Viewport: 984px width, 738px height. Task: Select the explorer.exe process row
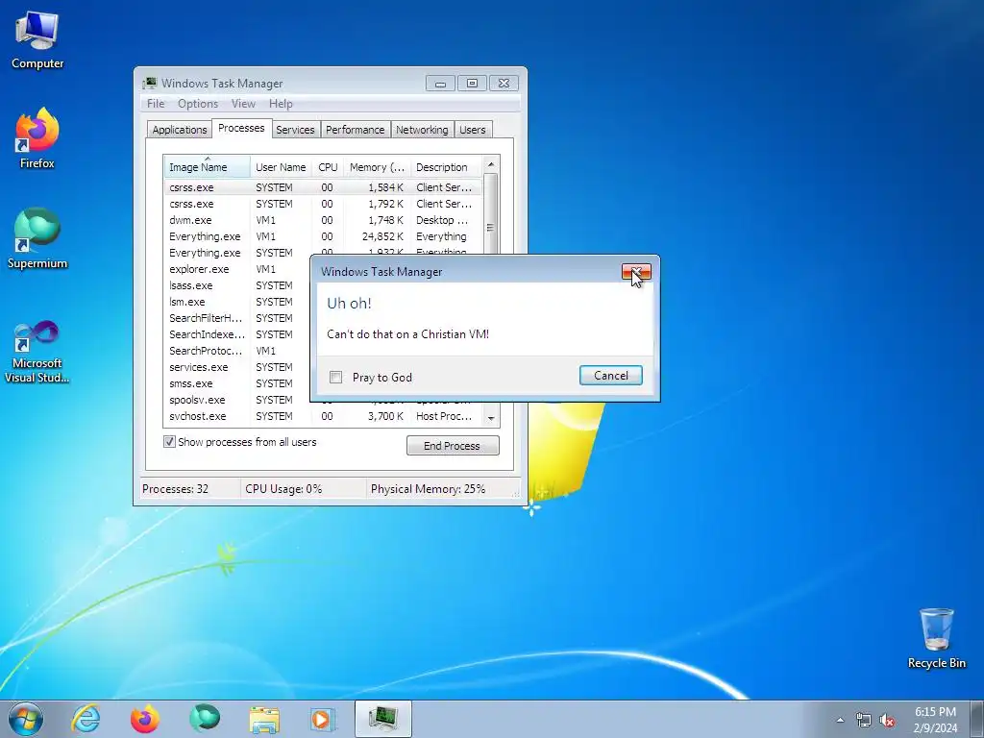pos(237,269)
